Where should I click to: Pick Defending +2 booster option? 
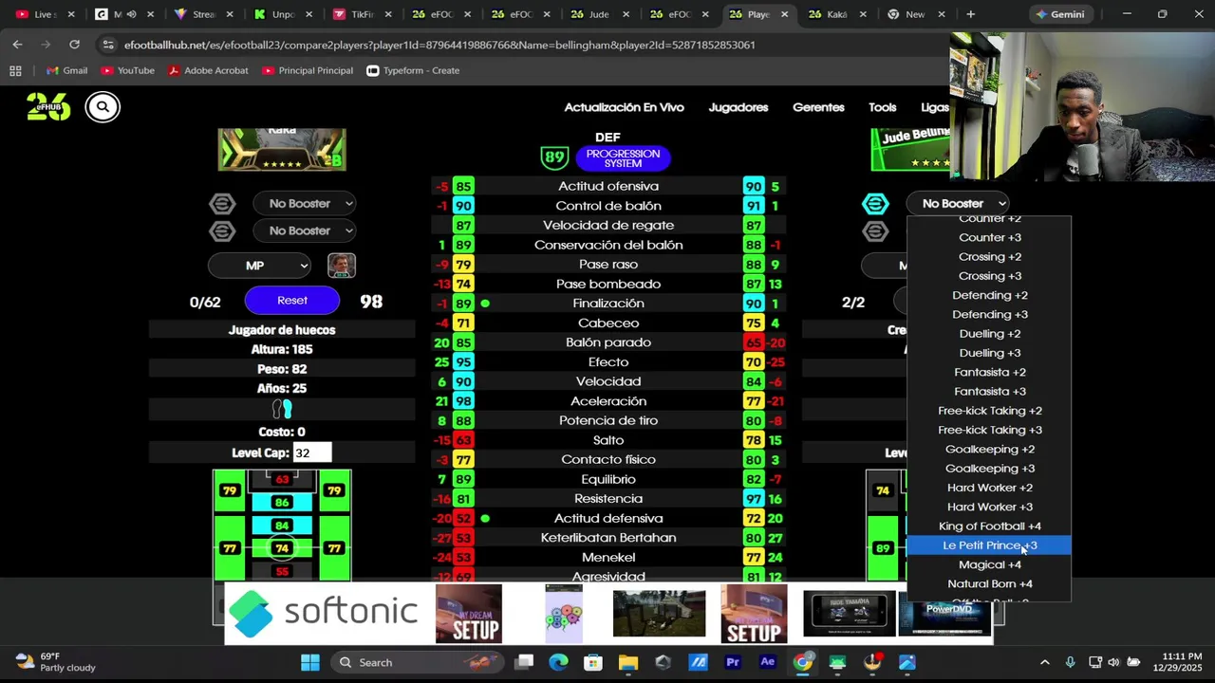click(x=989, y=295)
